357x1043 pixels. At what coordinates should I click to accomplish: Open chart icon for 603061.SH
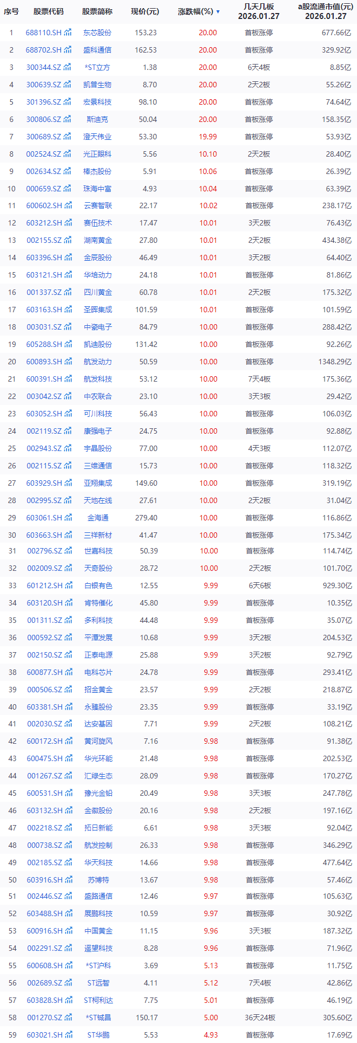(x=68, y=518)
